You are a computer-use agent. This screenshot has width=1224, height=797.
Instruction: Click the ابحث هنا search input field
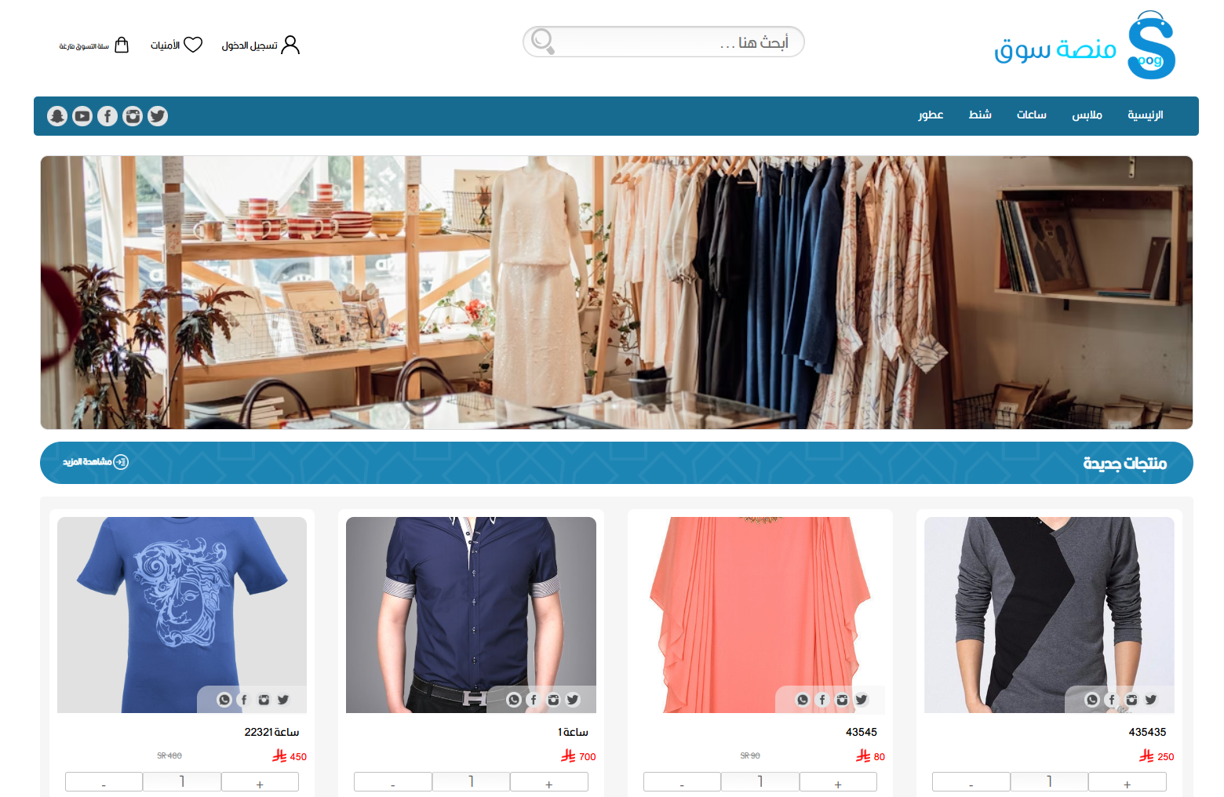point(675,42)
